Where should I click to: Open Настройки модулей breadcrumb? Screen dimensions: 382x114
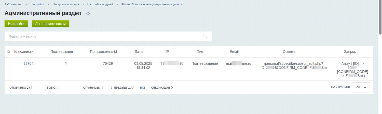(x=100, y=4)
